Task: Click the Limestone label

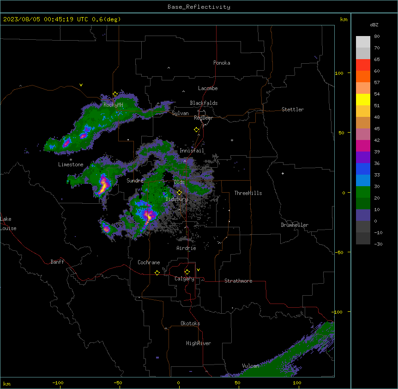Action: tap(71, 164)
